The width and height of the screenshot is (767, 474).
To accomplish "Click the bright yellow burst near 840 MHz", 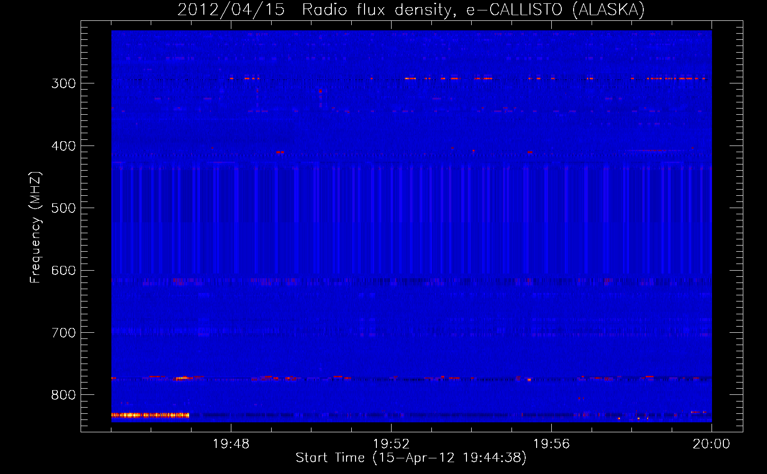I will [150, 415].
